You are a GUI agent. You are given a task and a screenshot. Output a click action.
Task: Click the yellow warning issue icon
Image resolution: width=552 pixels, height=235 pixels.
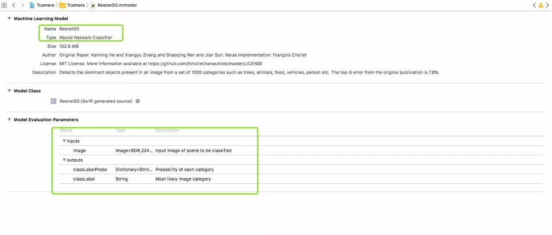pos(541,5)
